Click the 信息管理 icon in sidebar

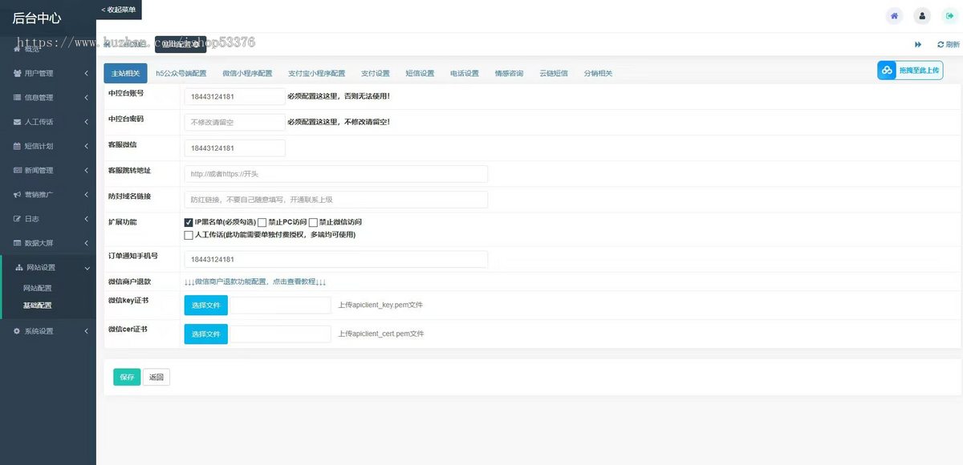18,98
